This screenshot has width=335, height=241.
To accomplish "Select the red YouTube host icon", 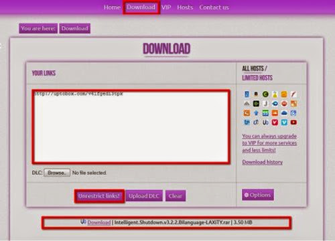I will [293, 123].
